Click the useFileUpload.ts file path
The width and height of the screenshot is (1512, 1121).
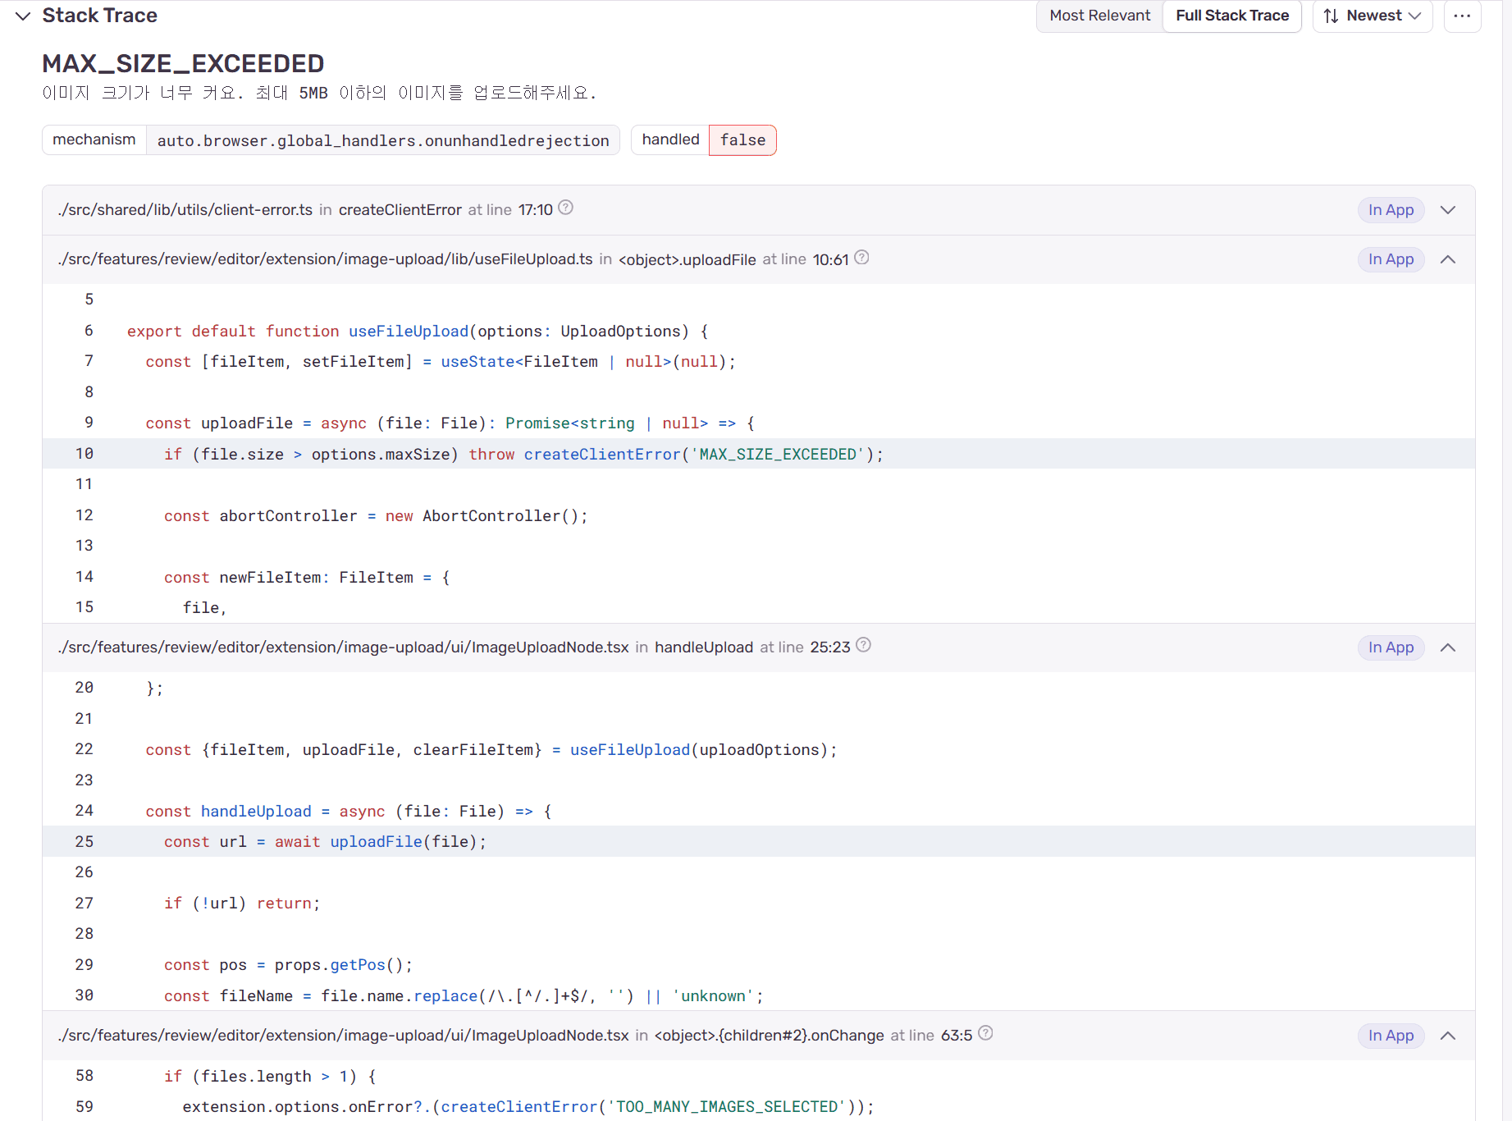(x=325, y=259)
